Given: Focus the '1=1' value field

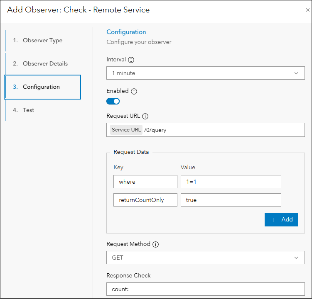Looking at the screenshot, I should 231,182.
